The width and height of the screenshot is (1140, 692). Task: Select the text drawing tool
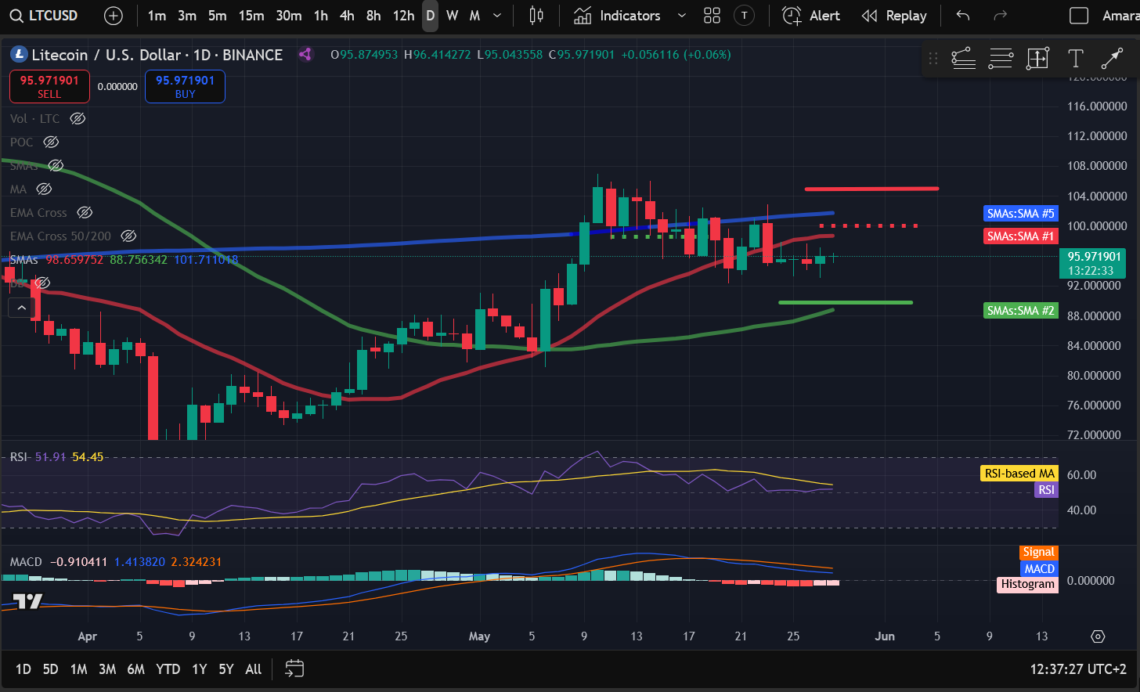click(x=1076, y=58)
